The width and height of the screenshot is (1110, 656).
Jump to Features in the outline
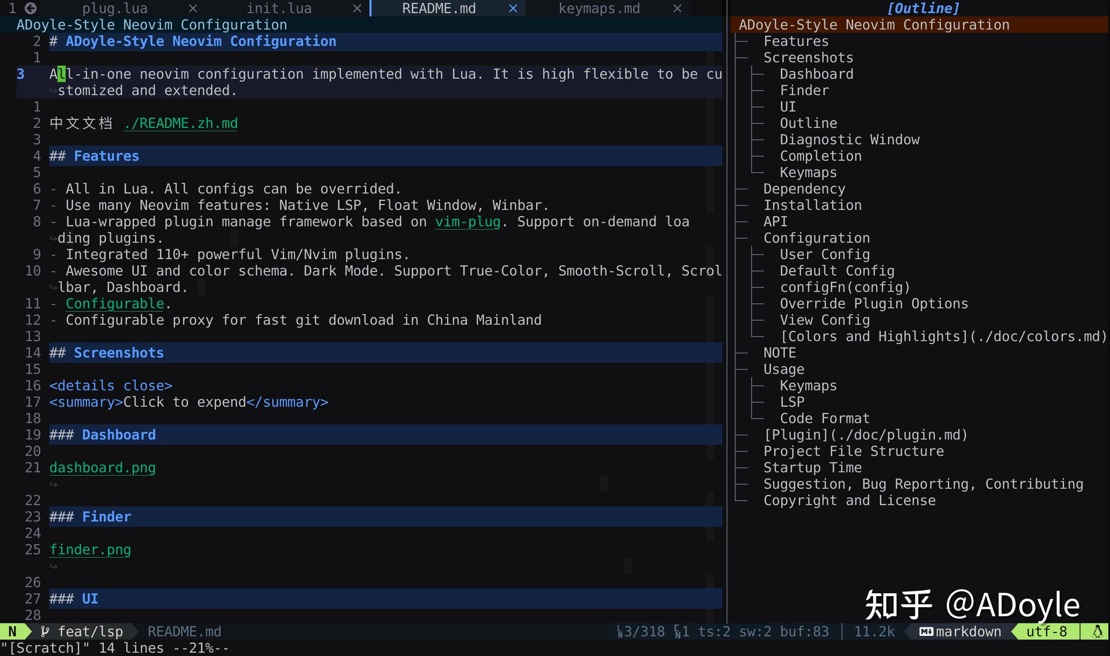coord(796,41)
